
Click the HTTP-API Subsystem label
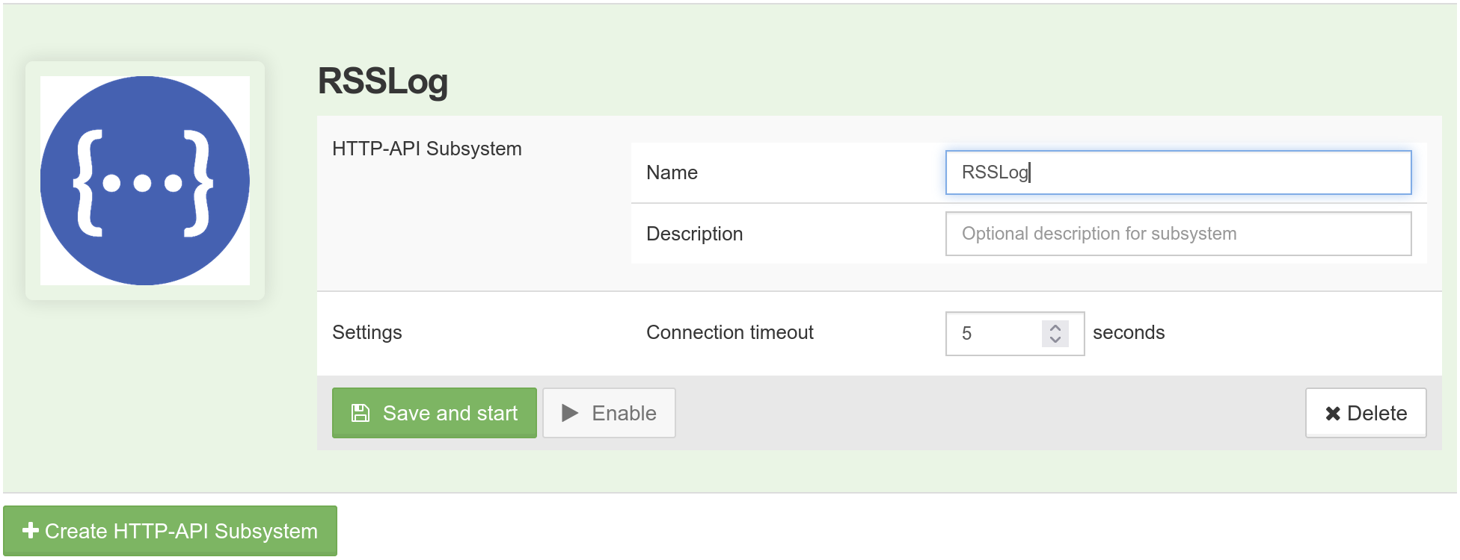(x=427, y=149)
